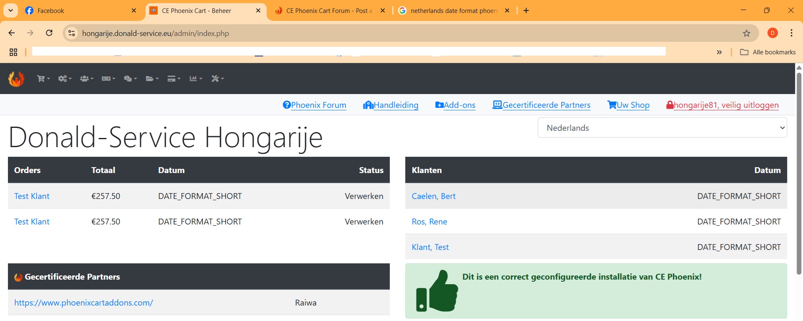The image size is (803, 321).
Task: Close the Facebook tab
Action: coord(134,10)
